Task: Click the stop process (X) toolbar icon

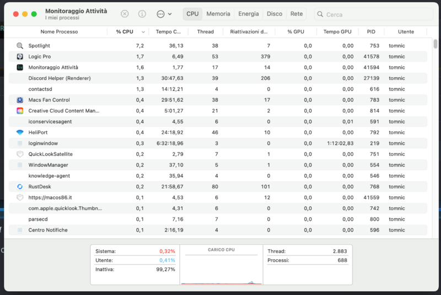Action: (125, 14)
